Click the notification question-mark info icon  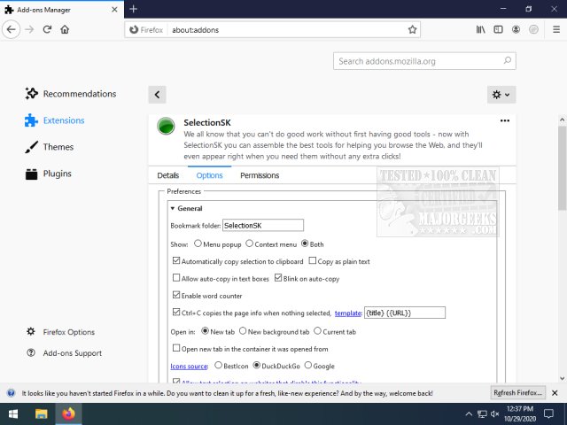(12, 393)
